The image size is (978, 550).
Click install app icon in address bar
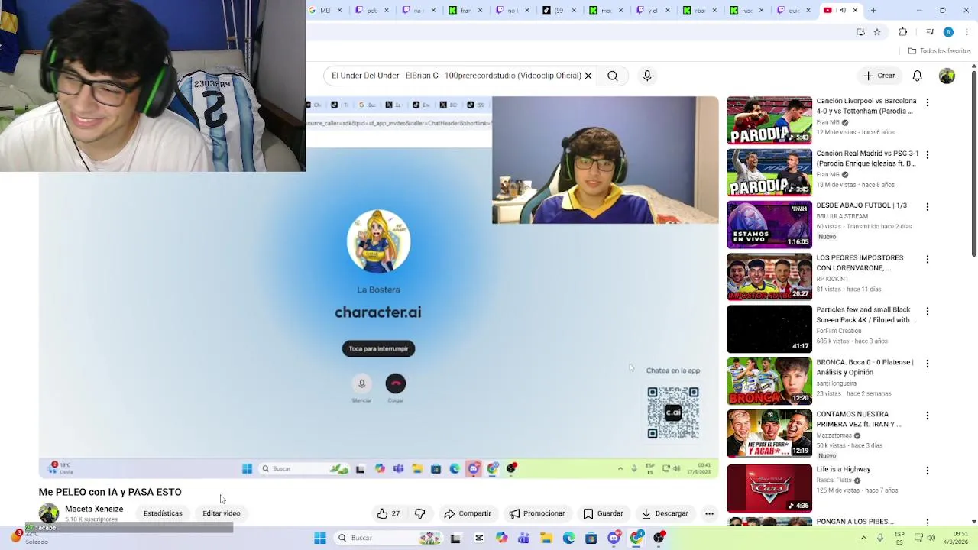(861, 32)
